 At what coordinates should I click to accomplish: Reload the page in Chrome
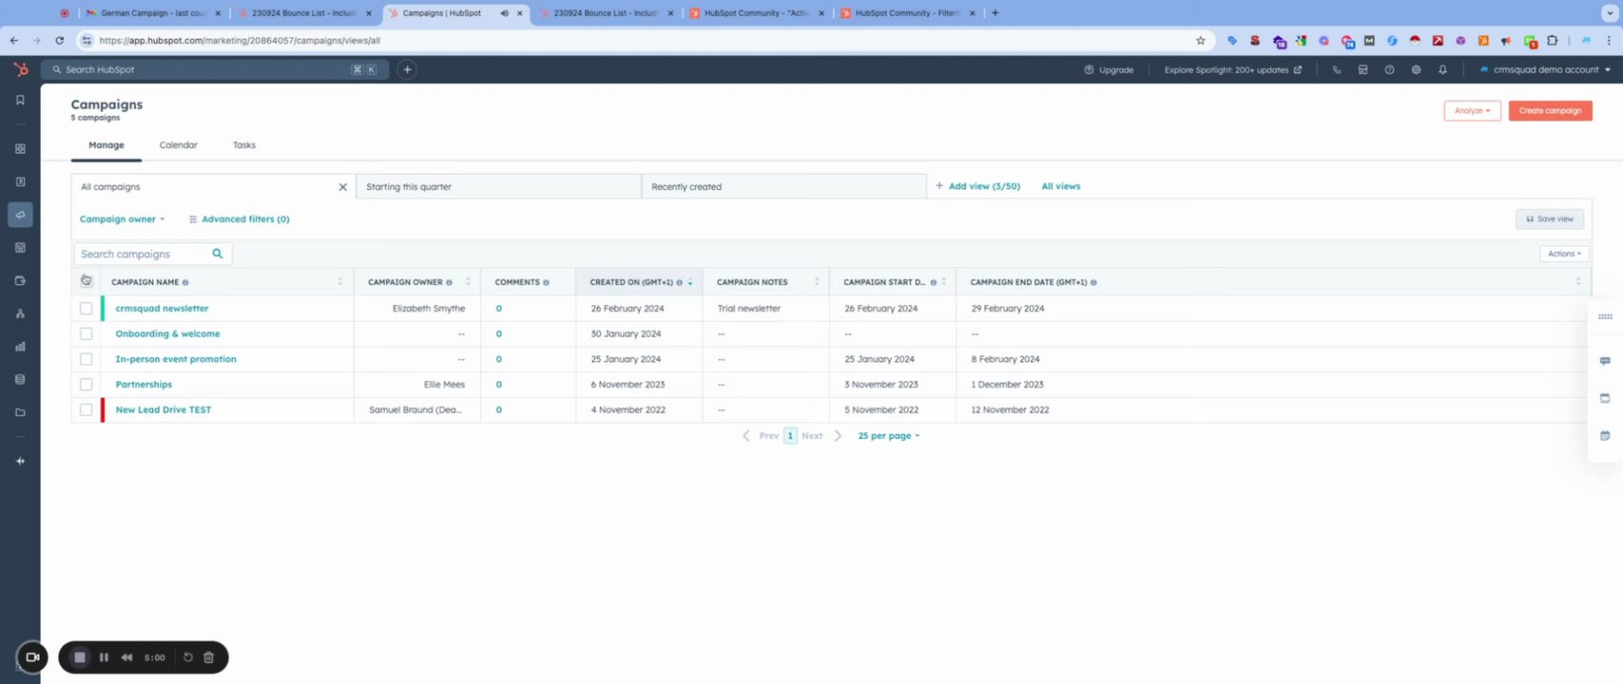tap(59, 41)
